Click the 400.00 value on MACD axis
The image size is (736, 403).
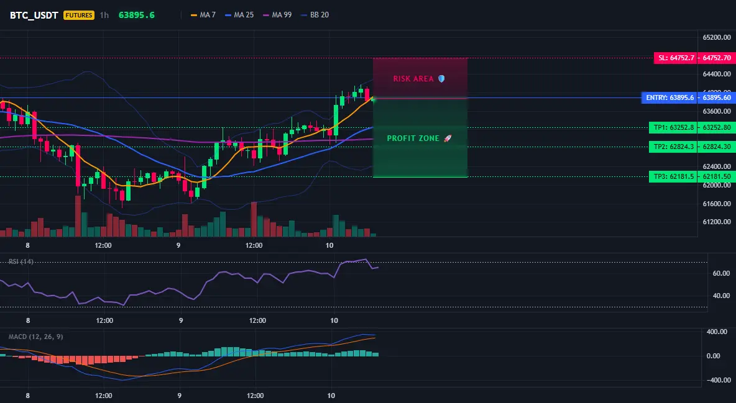coord(717,332)
